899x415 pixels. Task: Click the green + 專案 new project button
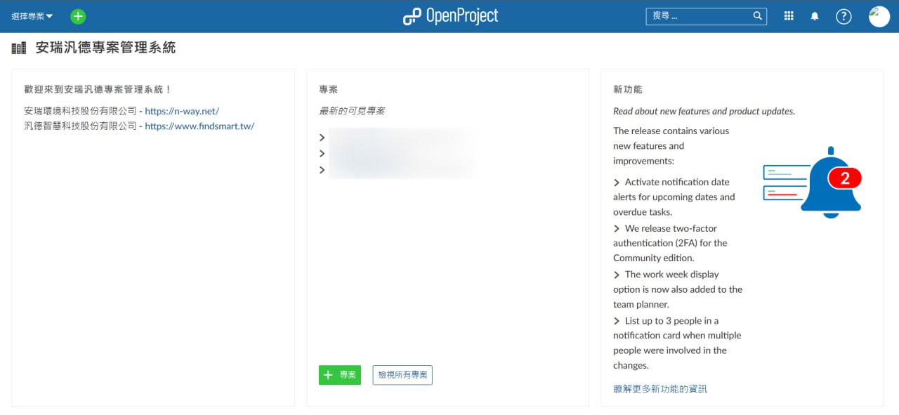[x=340, y=375]
